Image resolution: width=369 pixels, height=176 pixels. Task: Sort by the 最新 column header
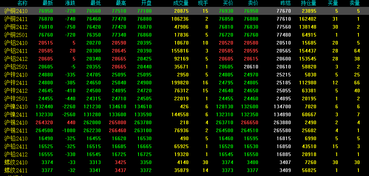click(x=48, y=3)
